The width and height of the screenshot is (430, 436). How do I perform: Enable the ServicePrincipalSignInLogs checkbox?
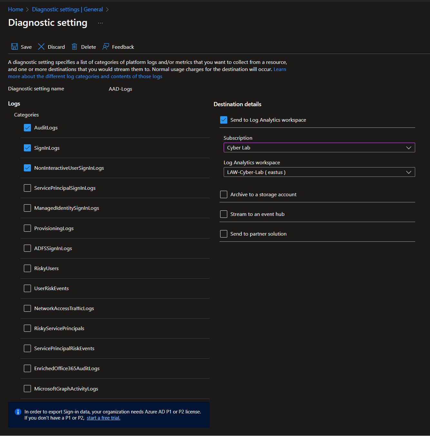click(x=27, y=188)
